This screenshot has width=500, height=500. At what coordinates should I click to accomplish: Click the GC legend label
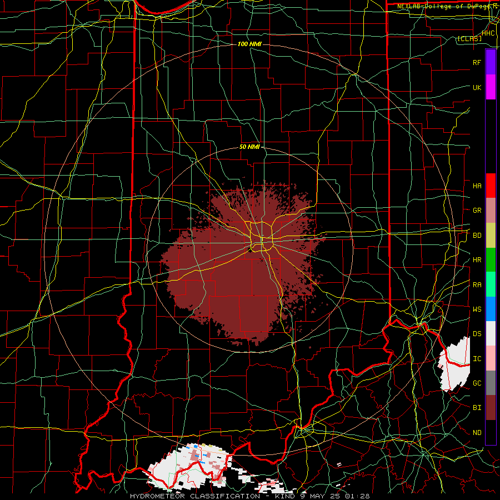tap(477, 383)
